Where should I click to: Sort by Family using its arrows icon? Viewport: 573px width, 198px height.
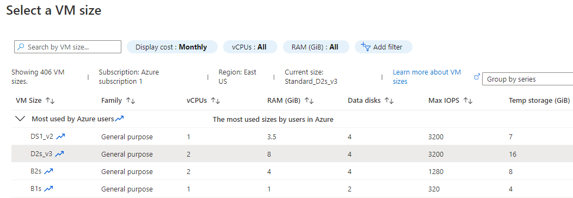pyautogui.click(x=131, y=101)
